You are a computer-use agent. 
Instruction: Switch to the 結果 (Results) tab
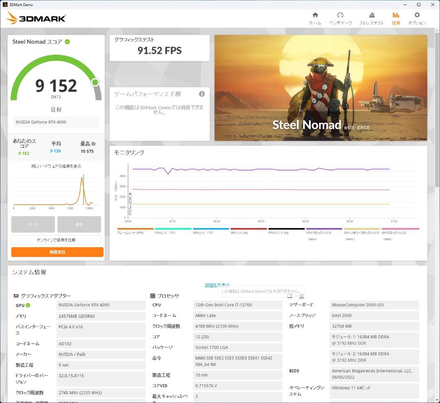(396, 17)
